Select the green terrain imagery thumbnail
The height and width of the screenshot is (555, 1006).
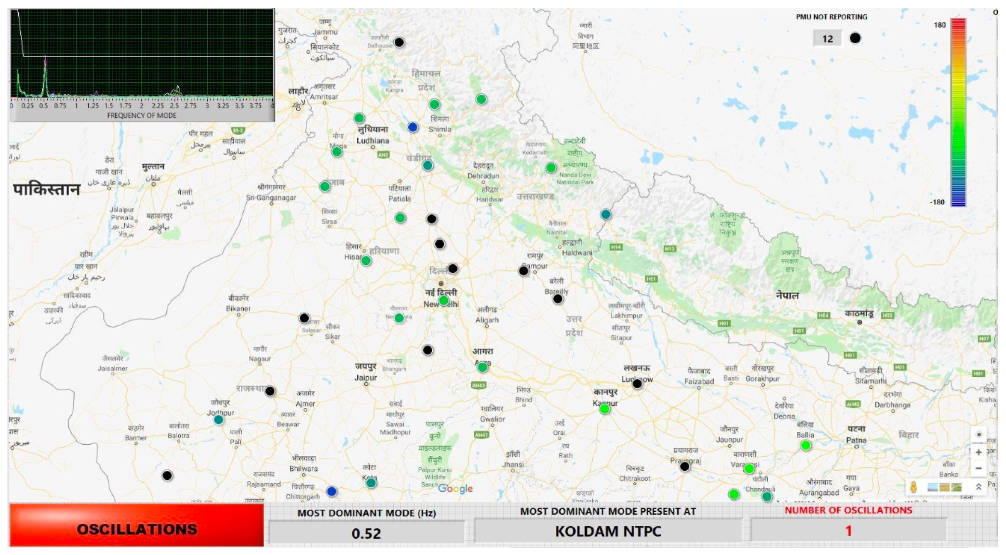956,487
